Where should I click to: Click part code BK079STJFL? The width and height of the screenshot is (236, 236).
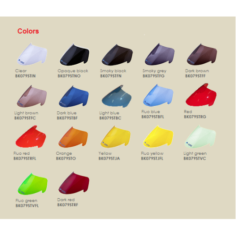pos(152,158)
